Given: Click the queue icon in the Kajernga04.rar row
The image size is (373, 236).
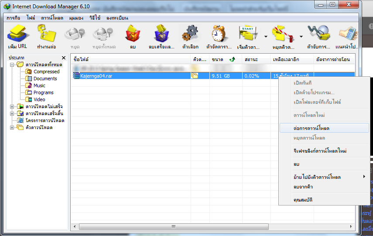Looking at the screenshot, I should coord(195,76).
